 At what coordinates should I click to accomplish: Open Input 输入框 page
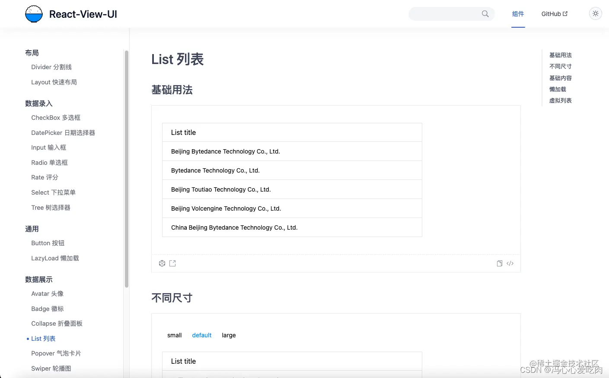48,147
